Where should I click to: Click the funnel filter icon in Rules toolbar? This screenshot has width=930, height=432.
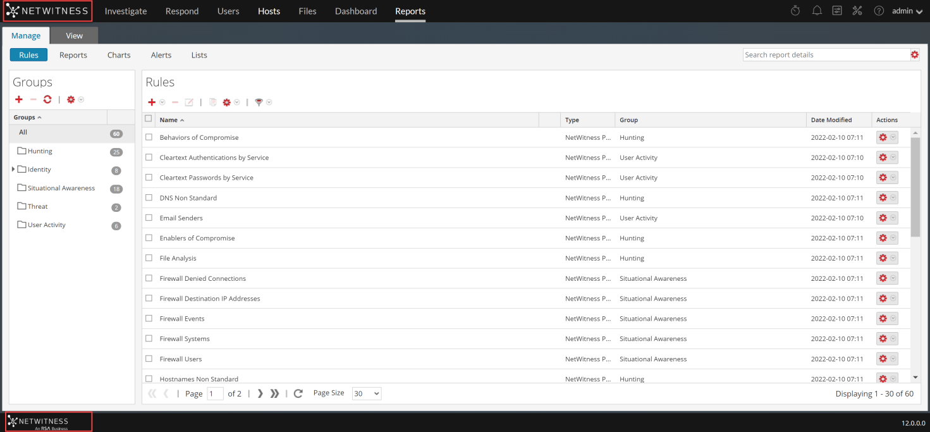point(259,102)
